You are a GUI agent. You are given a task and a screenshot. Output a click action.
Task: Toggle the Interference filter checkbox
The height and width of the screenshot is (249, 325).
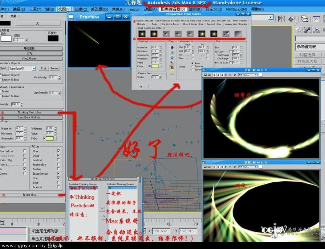click(58, 173)
